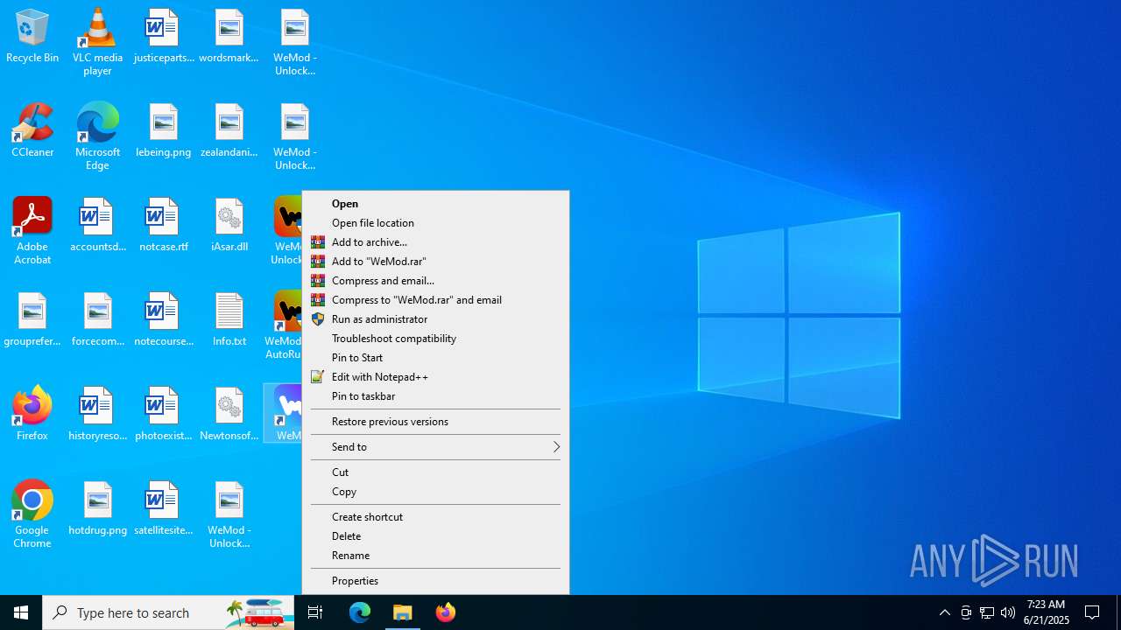Choose Cut from the context menu

tap(435, 472)
